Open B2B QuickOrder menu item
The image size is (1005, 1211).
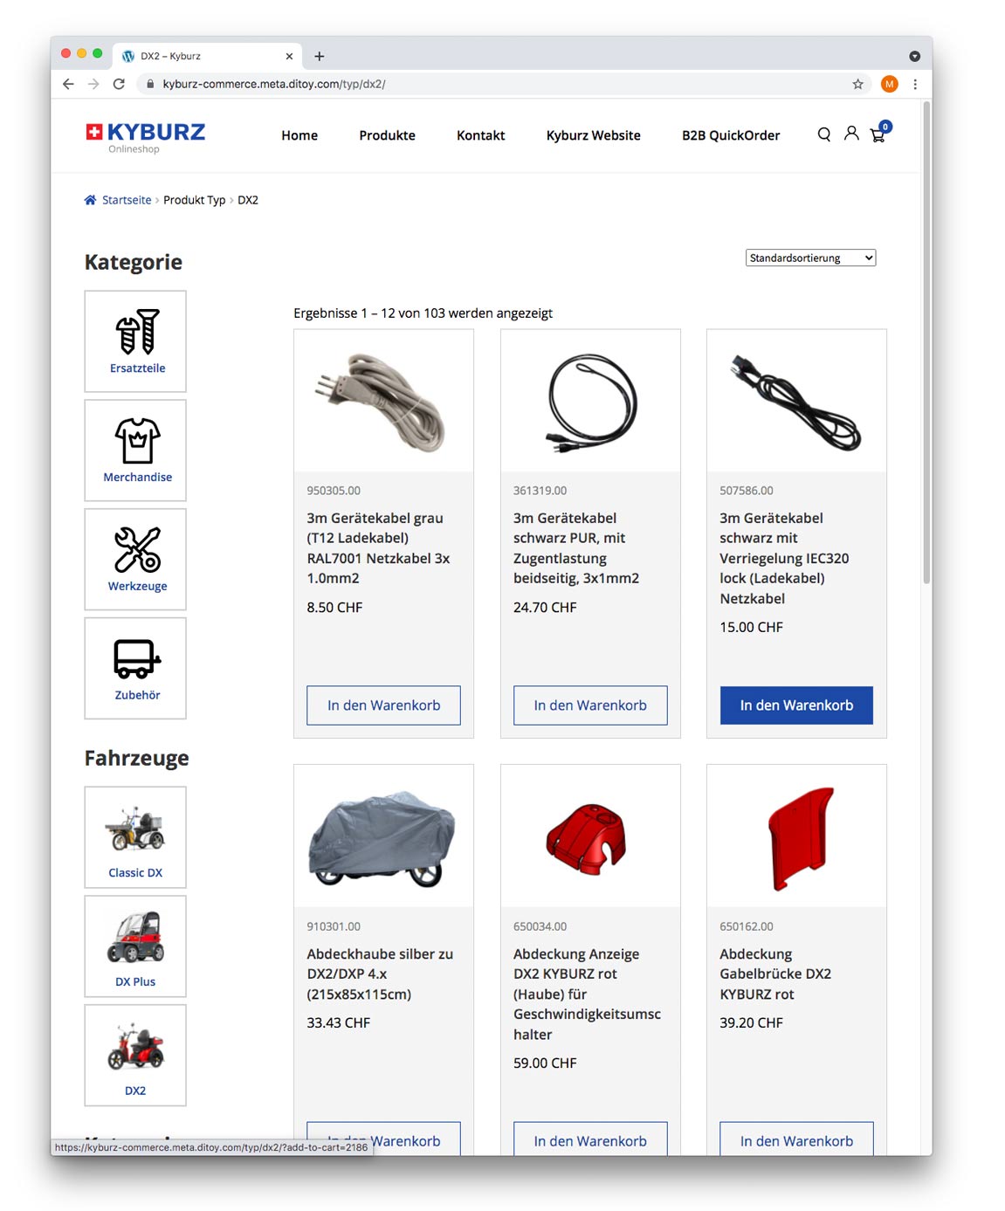coord(731,135)
